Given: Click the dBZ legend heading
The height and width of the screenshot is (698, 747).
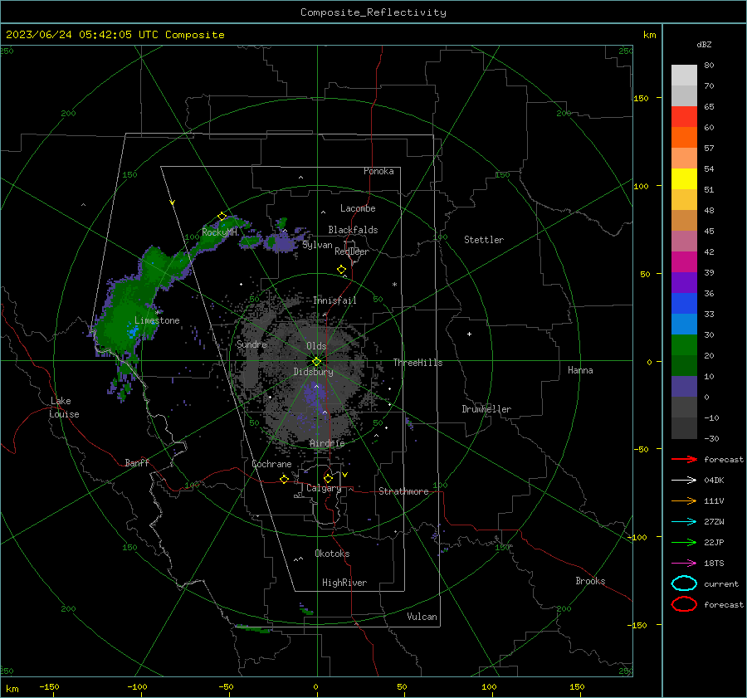Looking at the screenshot, I should (x=704, y=44).
